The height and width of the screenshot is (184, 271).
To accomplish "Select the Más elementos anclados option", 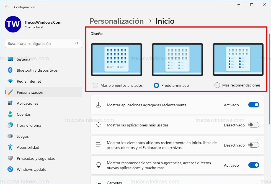I will coord(96,85).
